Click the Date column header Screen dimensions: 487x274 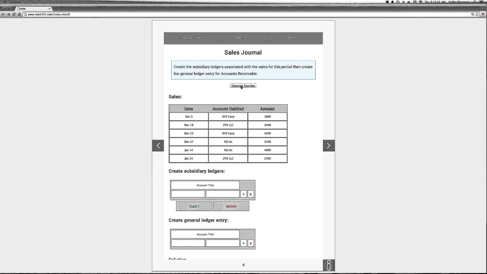tap(189, 109)
